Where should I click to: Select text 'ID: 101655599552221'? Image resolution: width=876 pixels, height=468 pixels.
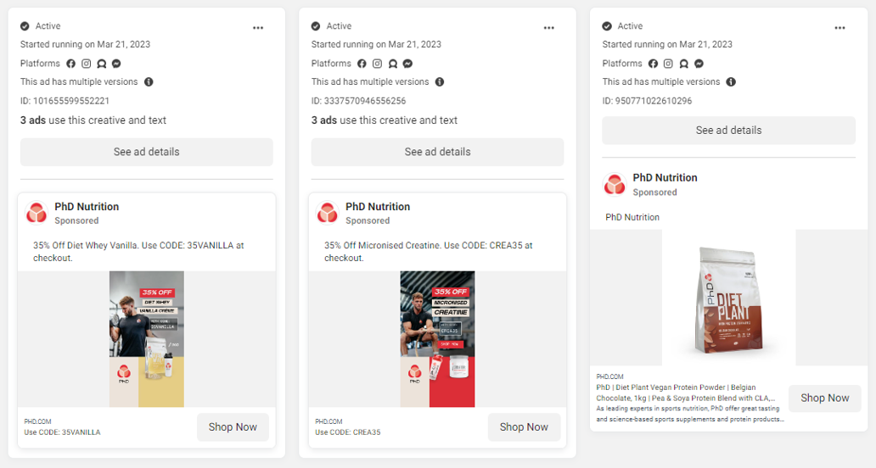(65, 101)
